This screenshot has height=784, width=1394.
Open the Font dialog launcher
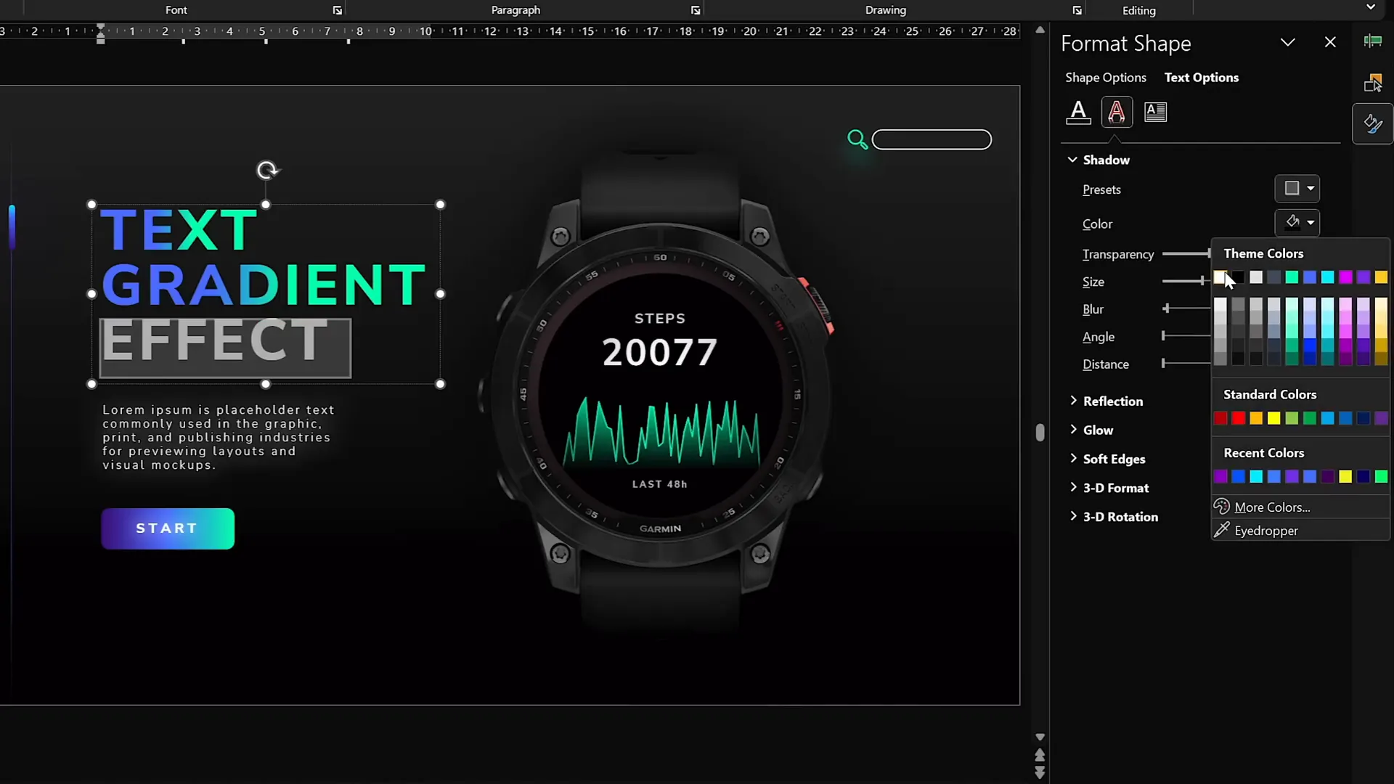pyautogui.click(x=338, y=10)
